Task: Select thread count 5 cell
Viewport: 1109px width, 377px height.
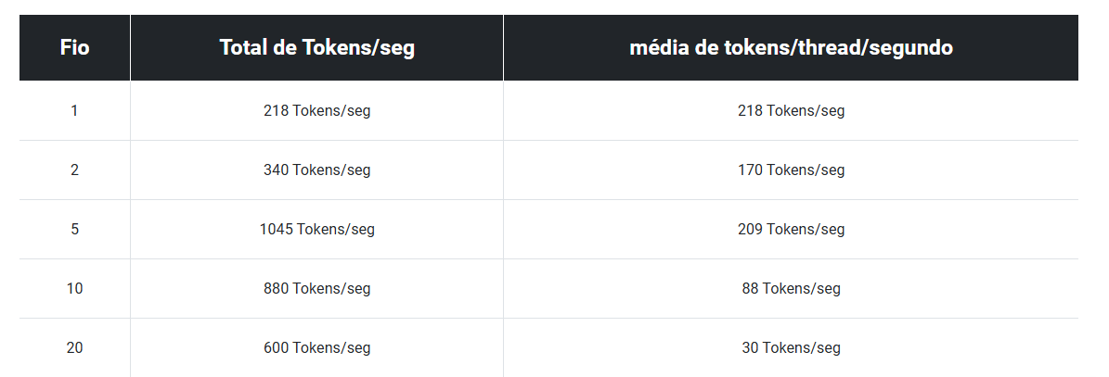Action: click(x=74, y=230)
